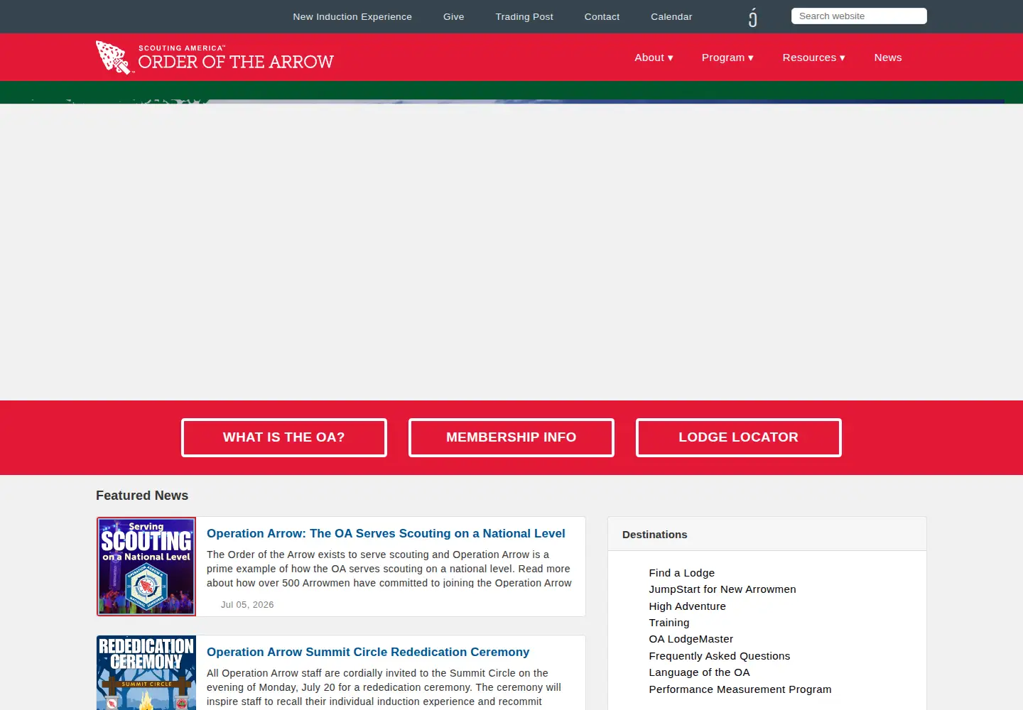This screenshot has height=710, width=1023.
Task: Click the Destinations panel header
Action: click(x=767, y=535)
